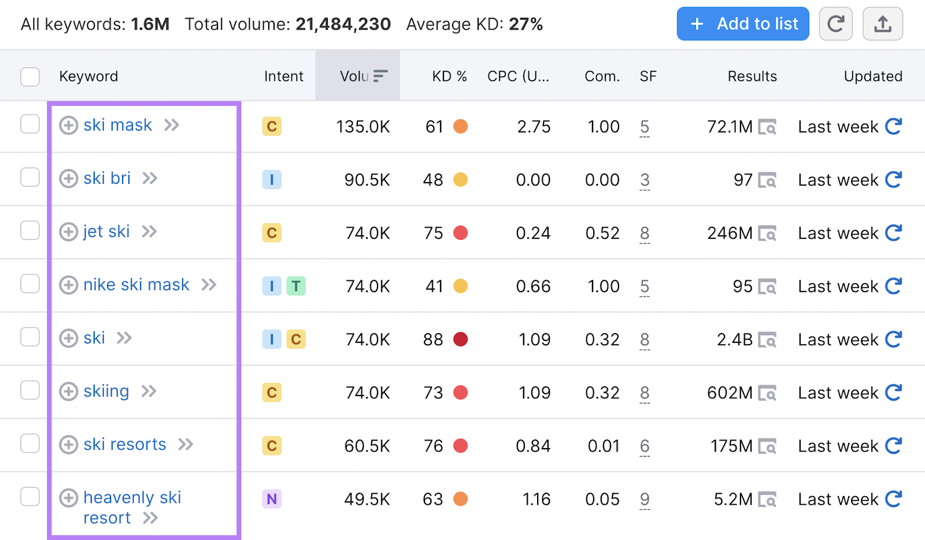Expand the "ski" keyword with its double arrows
The height and width of the screenshot is (540, 925).
coord(123,339)
